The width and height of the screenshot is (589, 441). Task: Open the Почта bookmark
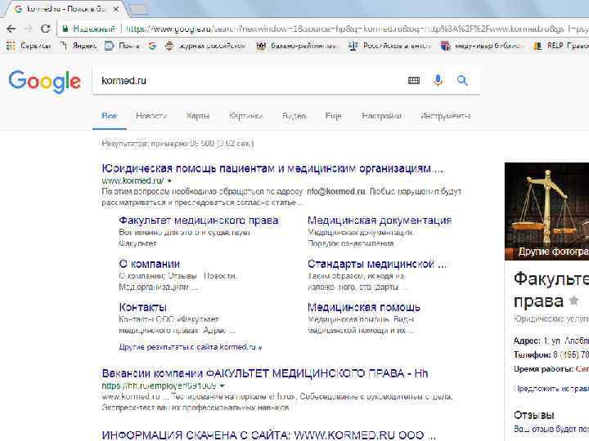[x=122, y=46]
